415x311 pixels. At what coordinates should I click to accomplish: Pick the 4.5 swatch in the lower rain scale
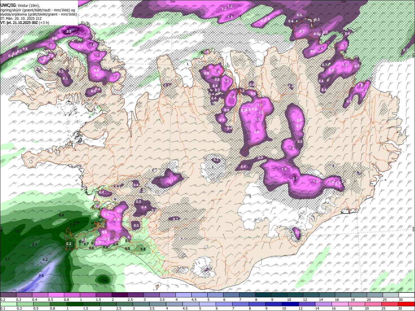tap(191, 304)
